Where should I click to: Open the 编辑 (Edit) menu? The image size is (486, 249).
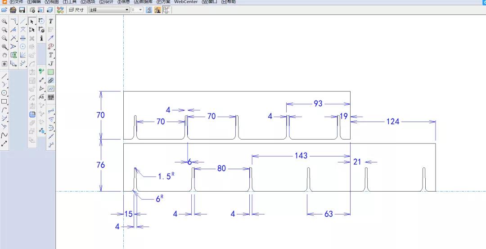(x=34, y=1)
